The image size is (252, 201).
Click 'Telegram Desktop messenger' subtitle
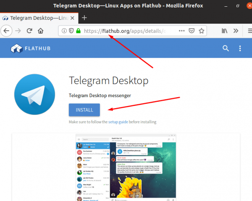(x=100, y=95)
